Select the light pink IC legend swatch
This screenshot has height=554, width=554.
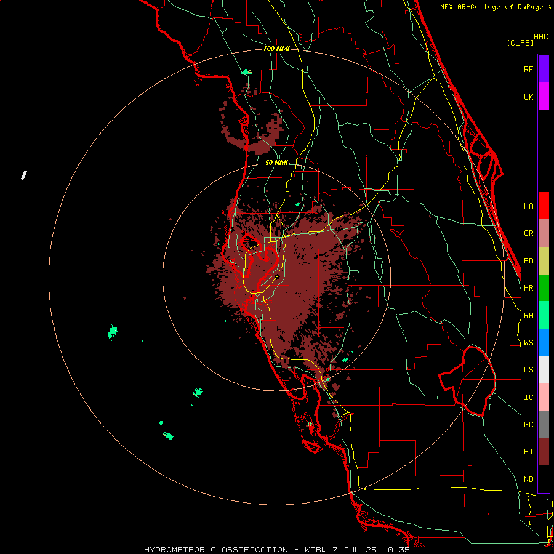(x=544, y=397)
